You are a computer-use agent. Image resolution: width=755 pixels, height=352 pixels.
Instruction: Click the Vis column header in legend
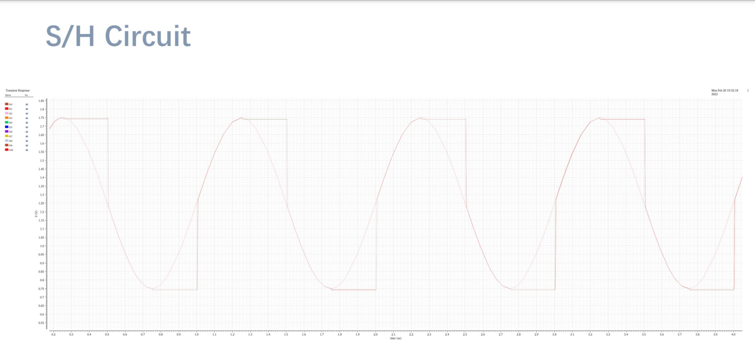[x=26, y=95]
